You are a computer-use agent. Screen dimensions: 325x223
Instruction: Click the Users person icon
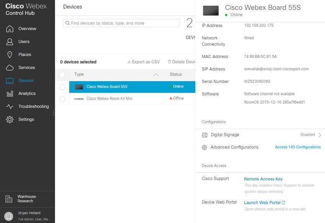tap(10, 42)
